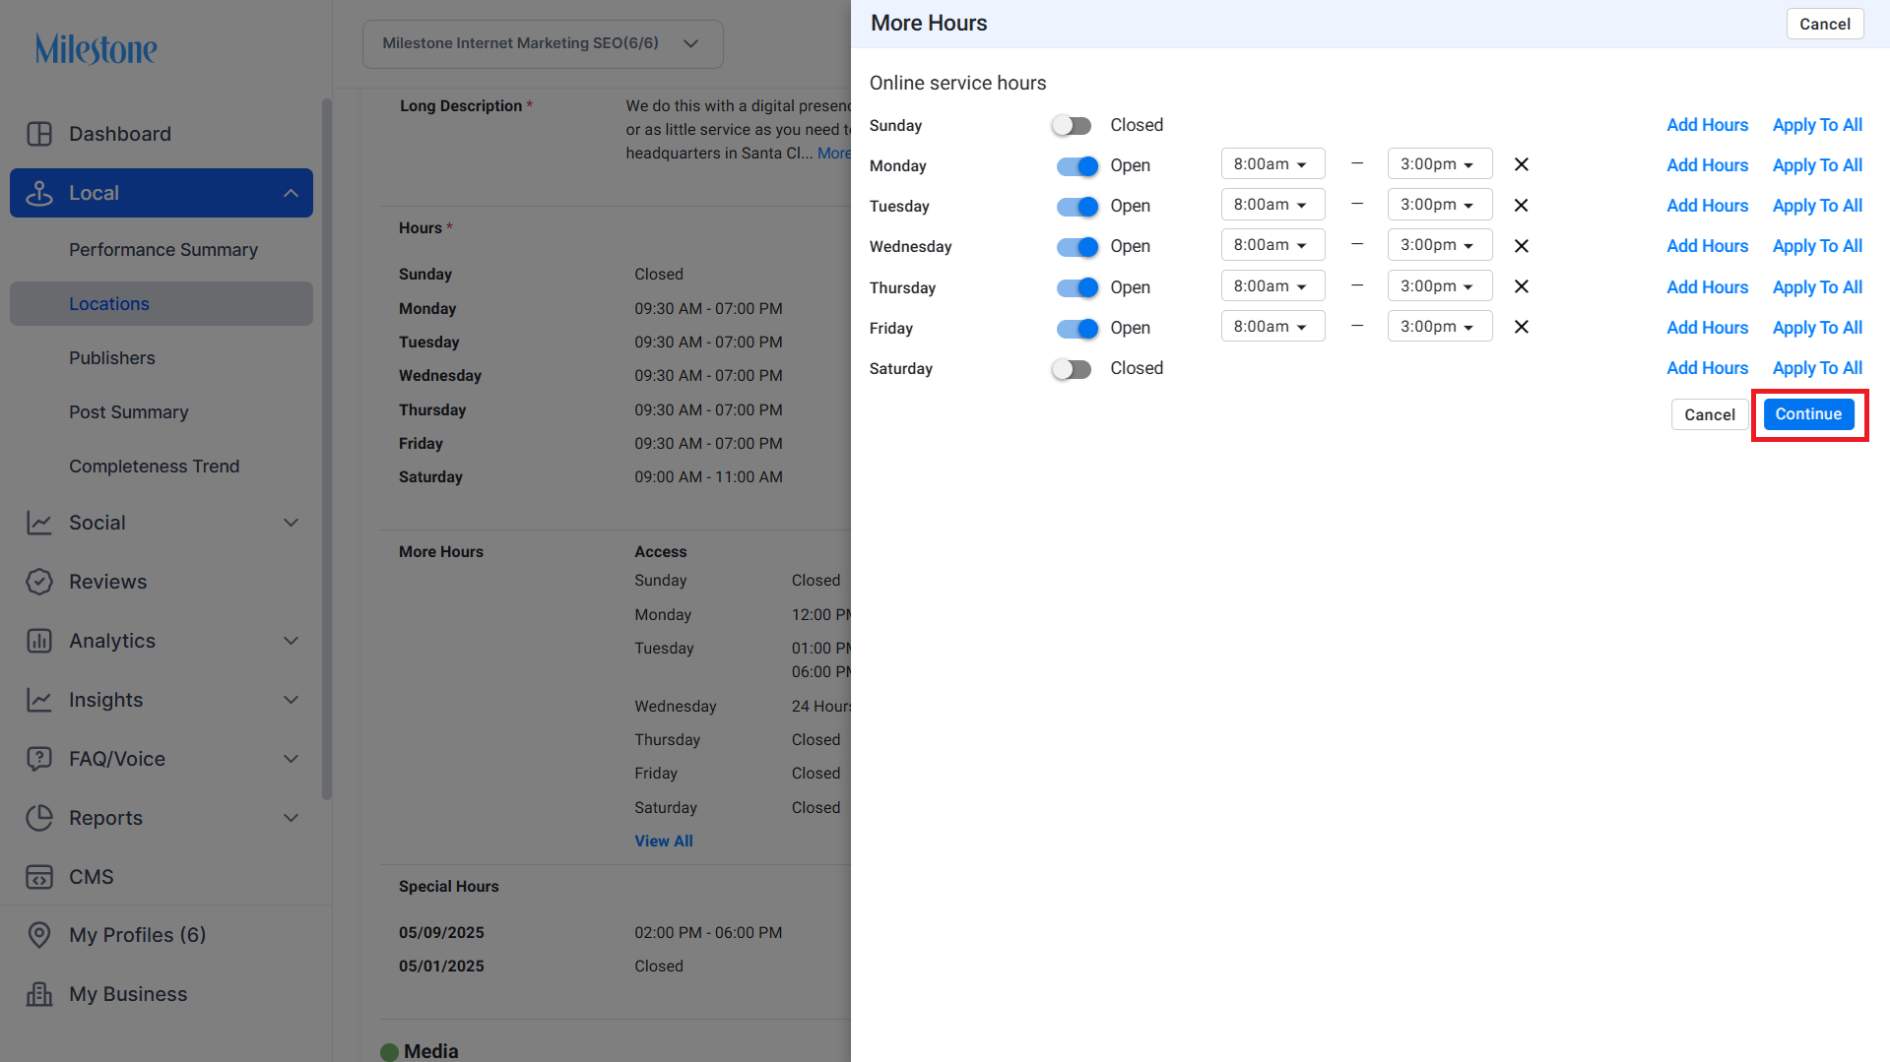Click Apply To All for Monday
Viewport: 1890px width, 1062px height.
(1817, 165)
